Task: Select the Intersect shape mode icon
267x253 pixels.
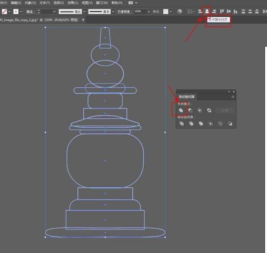Action: (x=200, y=110)
